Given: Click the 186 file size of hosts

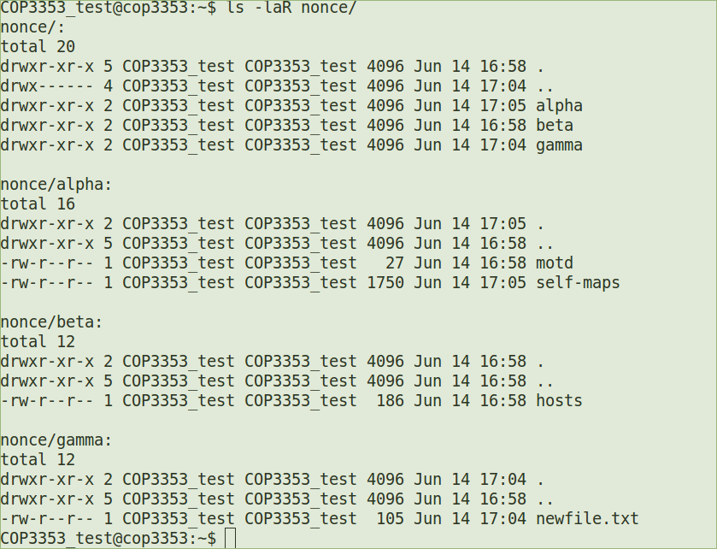Looking at the screenshot, I should click(x=390, y=401).
